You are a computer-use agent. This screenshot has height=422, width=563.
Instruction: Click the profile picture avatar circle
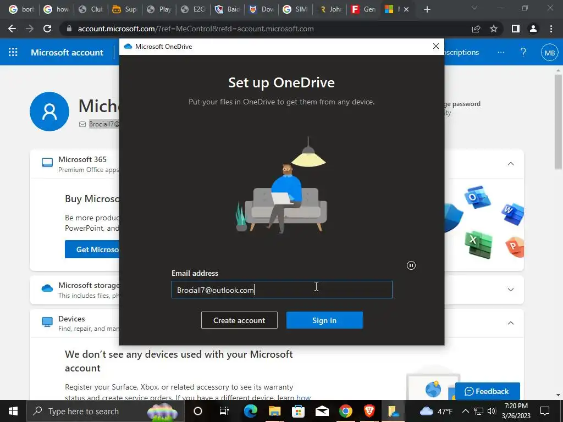click(x=49, y=112)
